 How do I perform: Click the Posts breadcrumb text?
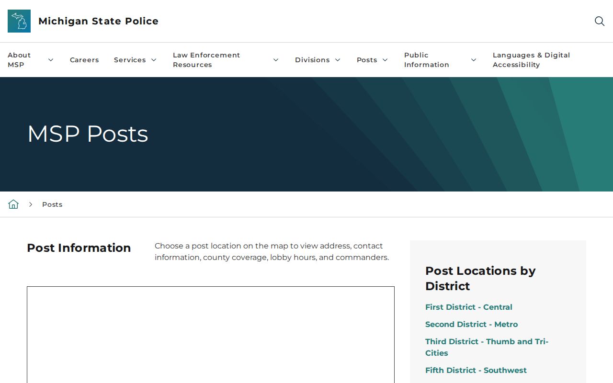[52, 204]
